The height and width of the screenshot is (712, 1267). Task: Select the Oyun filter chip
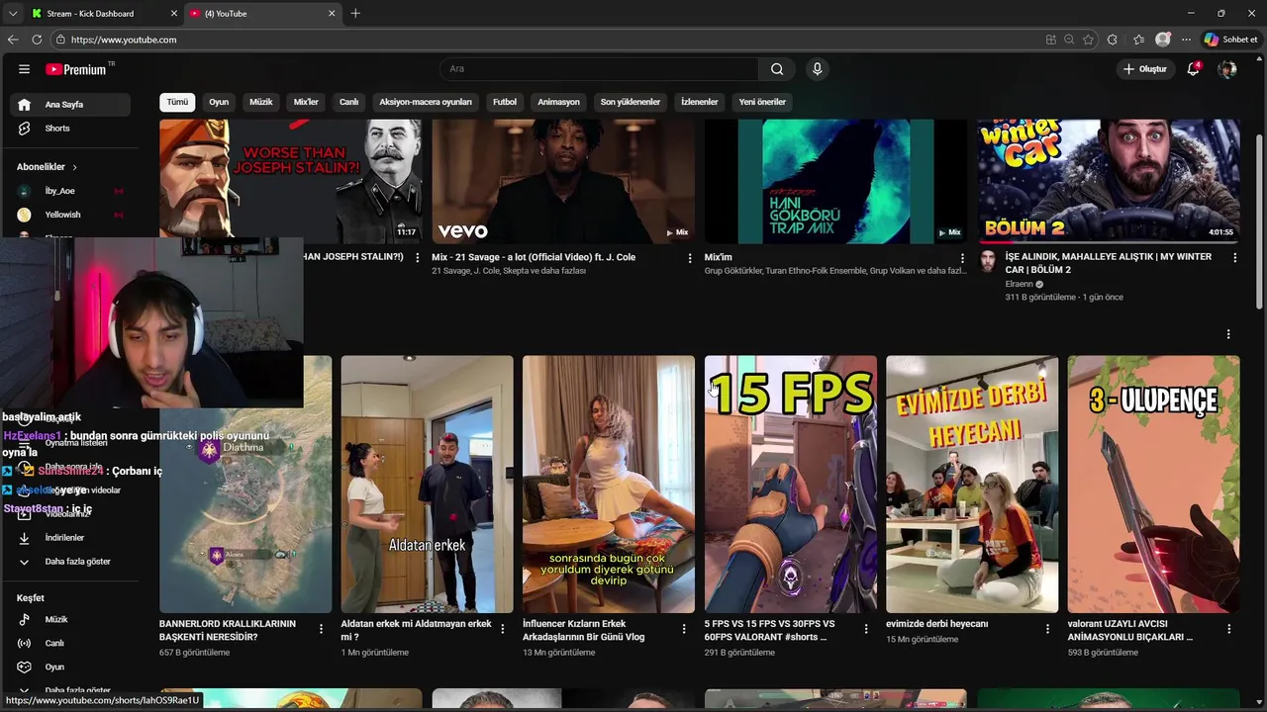pos(219,102)
